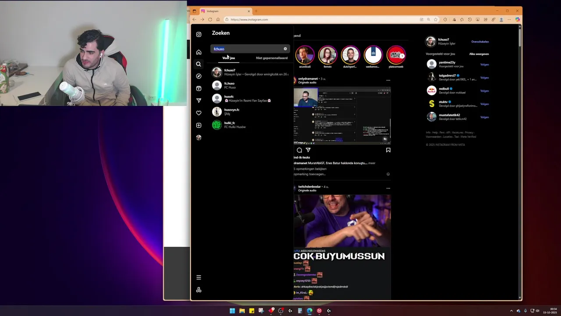The height and width of the screenshot is (316, 561).
Task: Open more options on twitchdenboslar post
Action: point(388,188)
